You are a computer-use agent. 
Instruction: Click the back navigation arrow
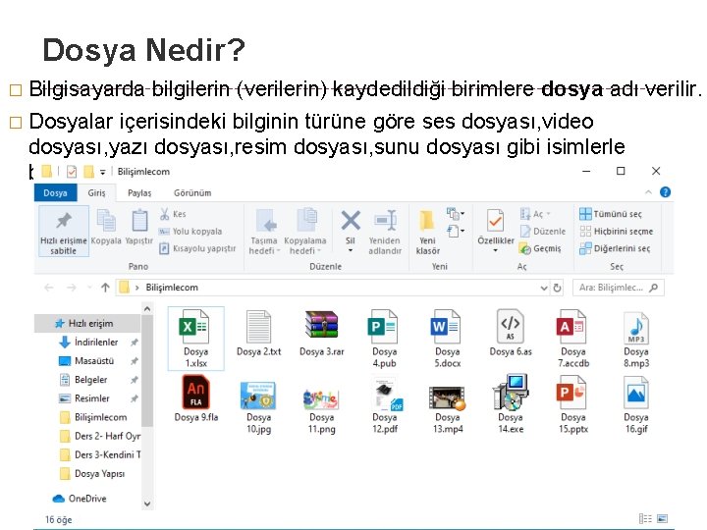coord(49,288)
